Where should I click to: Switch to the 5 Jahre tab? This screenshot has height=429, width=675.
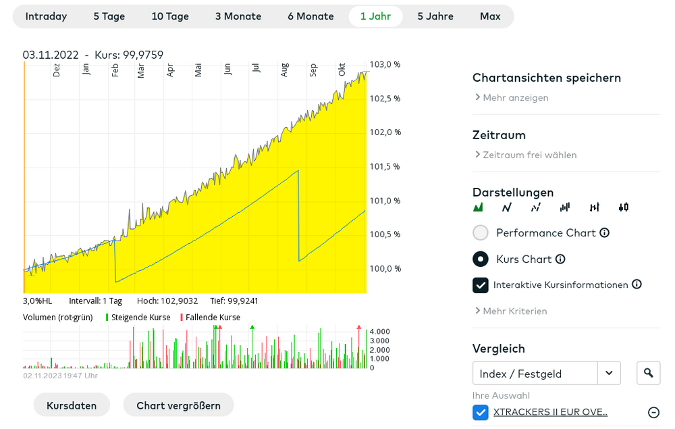(435, 16)
